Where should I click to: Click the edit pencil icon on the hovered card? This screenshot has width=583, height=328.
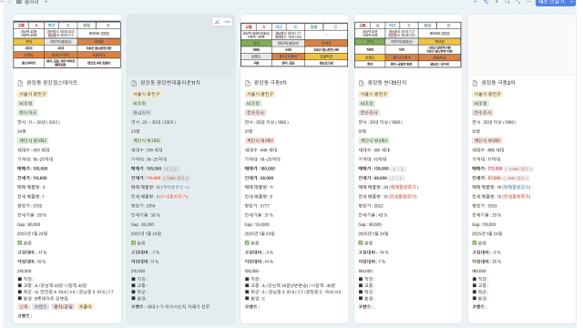click(217, 22)
